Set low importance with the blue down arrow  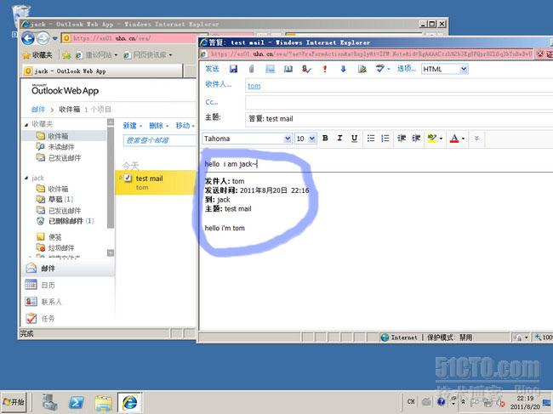[x=343, y=69]
